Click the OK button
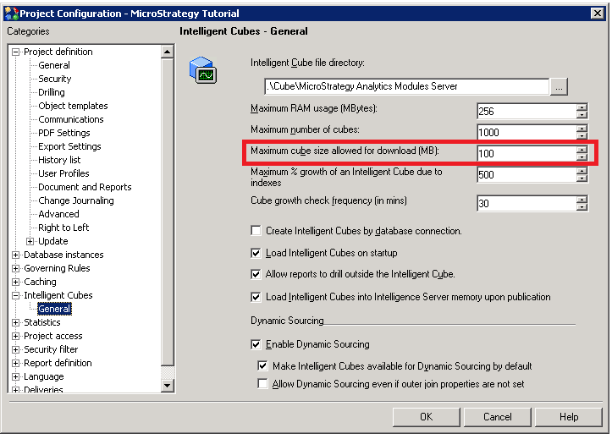This screenshot has width=612, height=439. click(427, 417)
